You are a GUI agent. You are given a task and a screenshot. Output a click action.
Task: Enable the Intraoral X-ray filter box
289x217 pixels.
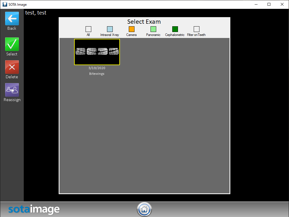(110, 29)
